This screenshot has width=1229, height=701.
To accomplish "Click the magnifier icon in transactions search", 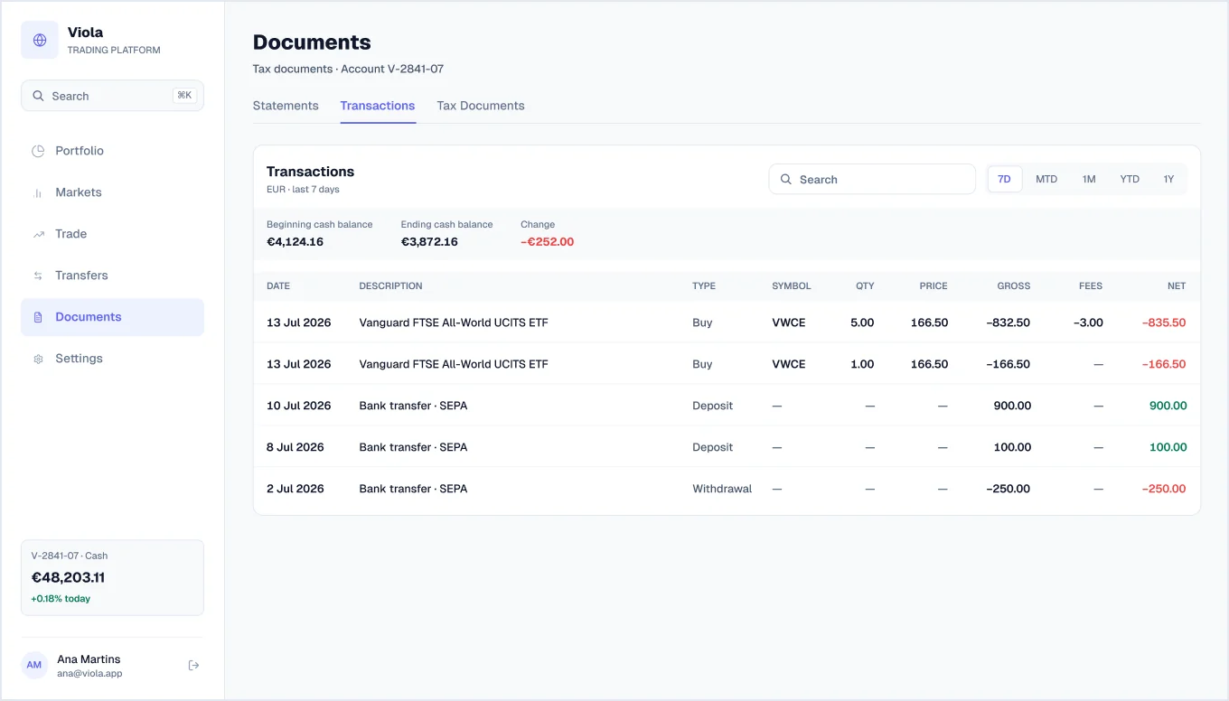I will tap(786, 179).
